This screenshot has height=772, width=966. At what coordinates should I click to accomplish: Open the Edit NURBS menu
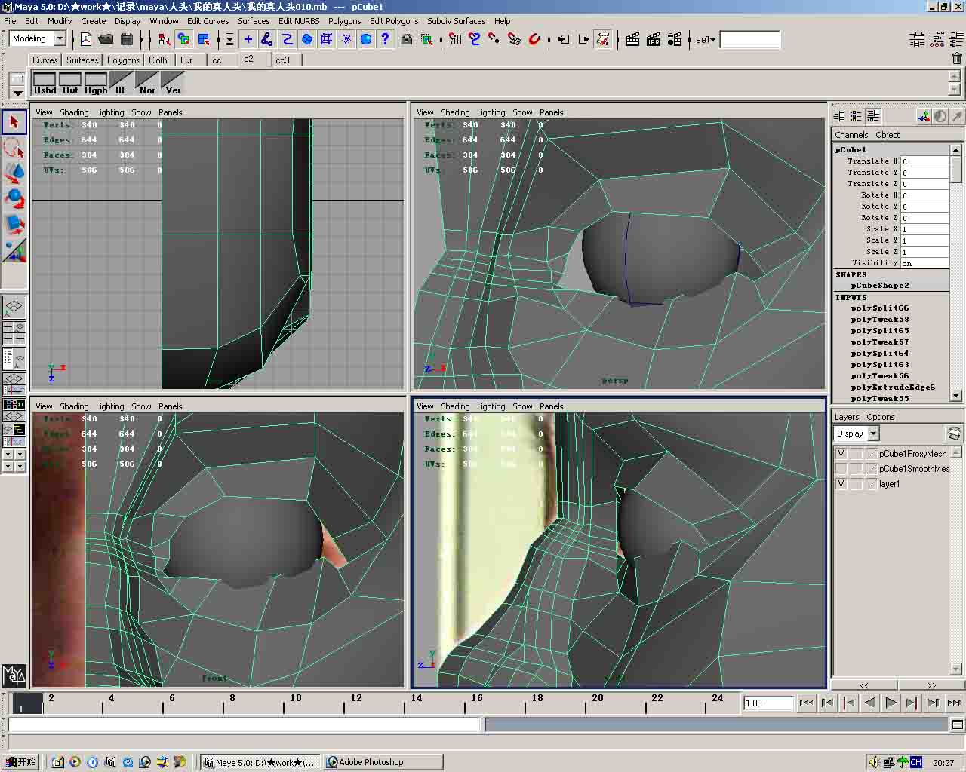299,21
